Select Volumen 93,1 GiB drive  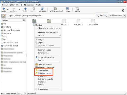(9, 43)
